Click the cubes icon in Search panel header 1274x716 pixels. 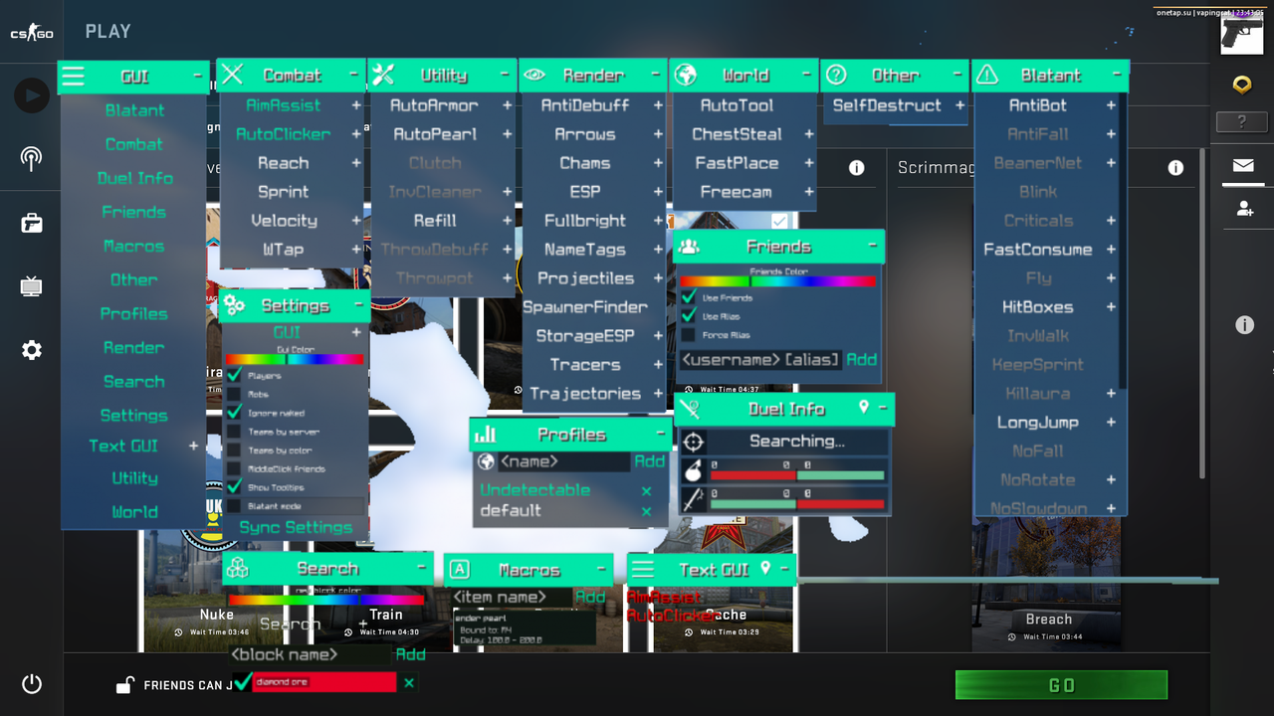coord(237,568)
